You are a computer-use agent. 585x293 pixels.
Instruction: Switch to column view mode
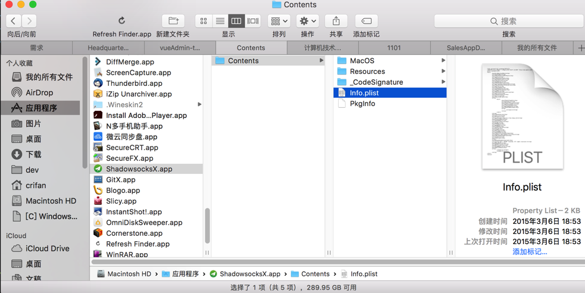236,21
